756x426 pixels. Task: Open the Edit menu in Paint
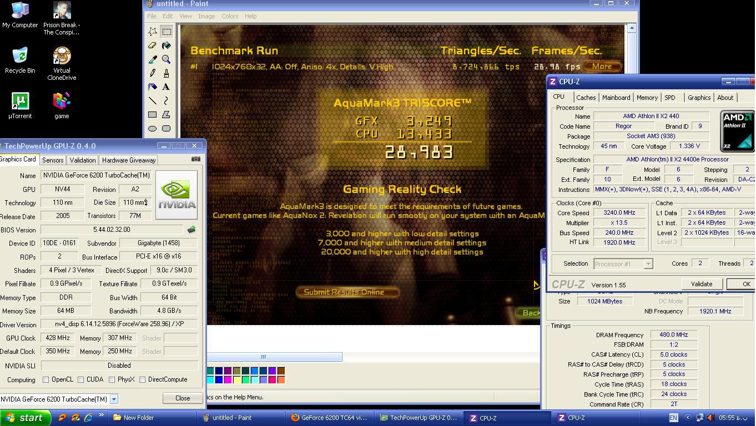coord(167,16)
